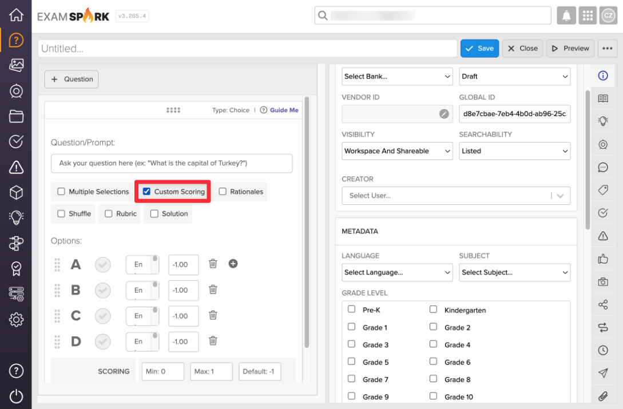Open the paperclip attachments icon
623x409 pixels.
click(x=603, y=396)
